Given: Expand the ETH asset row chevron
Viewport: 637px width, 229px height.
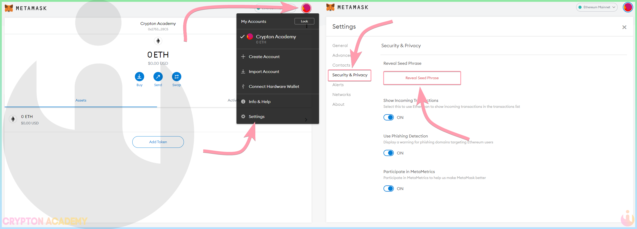Looking at the screenshot, I should click(x=306, y=120).
